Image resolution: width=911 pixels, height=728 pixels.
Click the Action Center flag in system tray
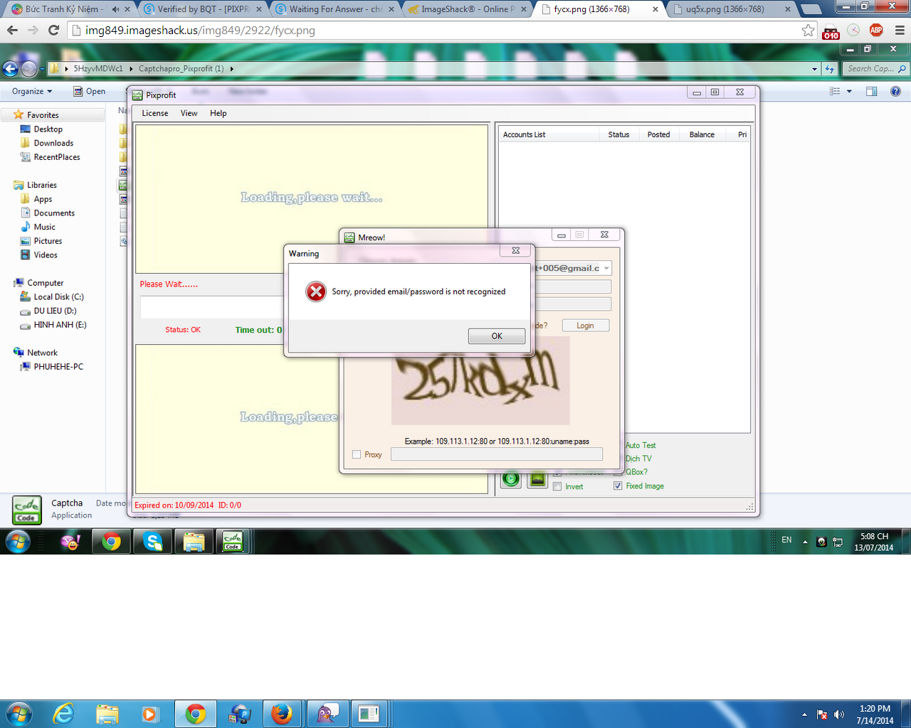coord(822,714)
